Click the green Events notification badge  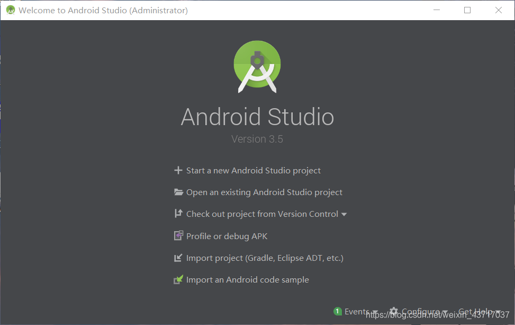(x=337, y=311)
